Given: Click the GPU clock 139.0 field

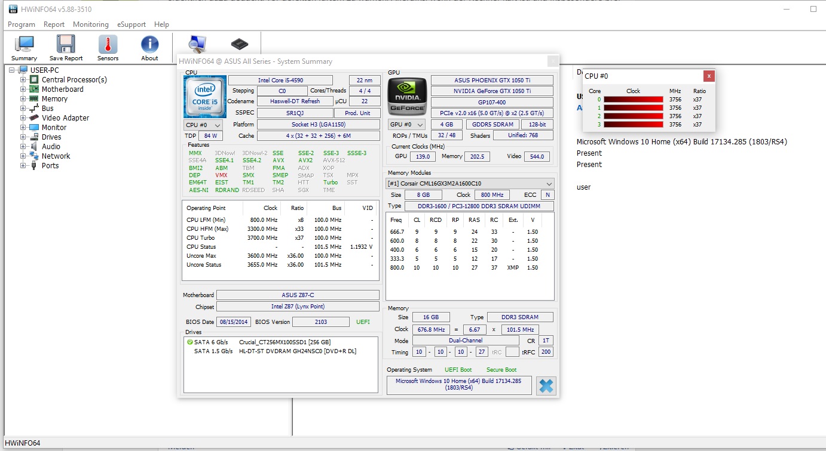Looking at the screenshot, I should click(x=423, y=156).
